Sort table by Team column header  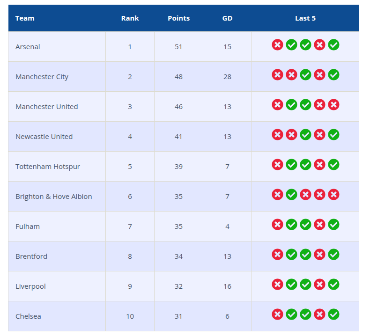[x=25, y=18]
